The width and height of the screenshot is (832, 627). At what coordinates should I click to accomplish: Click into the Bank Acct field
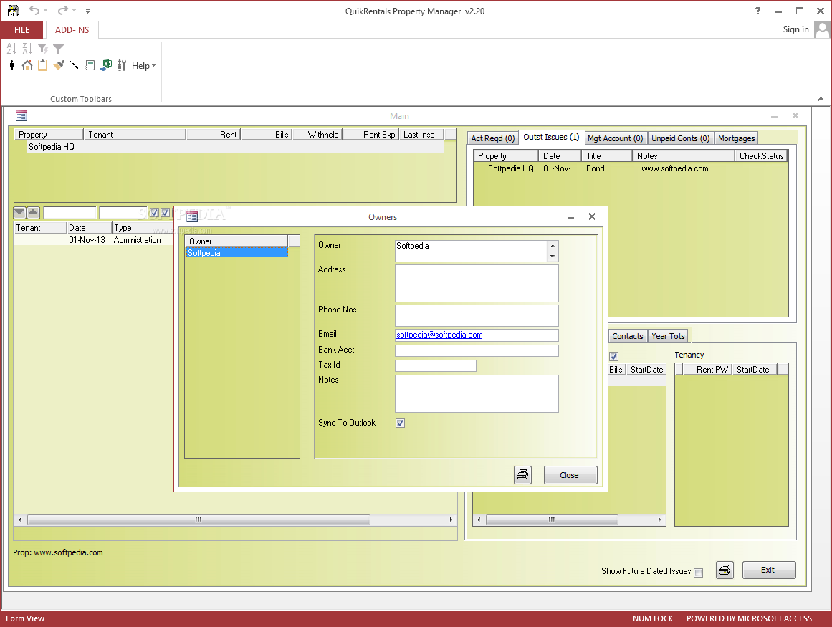pos(477,350)
